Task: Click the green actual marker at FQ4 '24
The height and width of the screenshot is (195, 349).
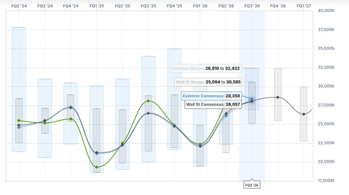Action: tap(71, 119)
